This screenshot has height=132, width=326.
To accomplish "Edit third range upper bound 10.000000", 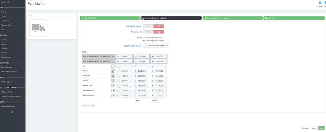I will pyautogui.click(x=160, y=61).
